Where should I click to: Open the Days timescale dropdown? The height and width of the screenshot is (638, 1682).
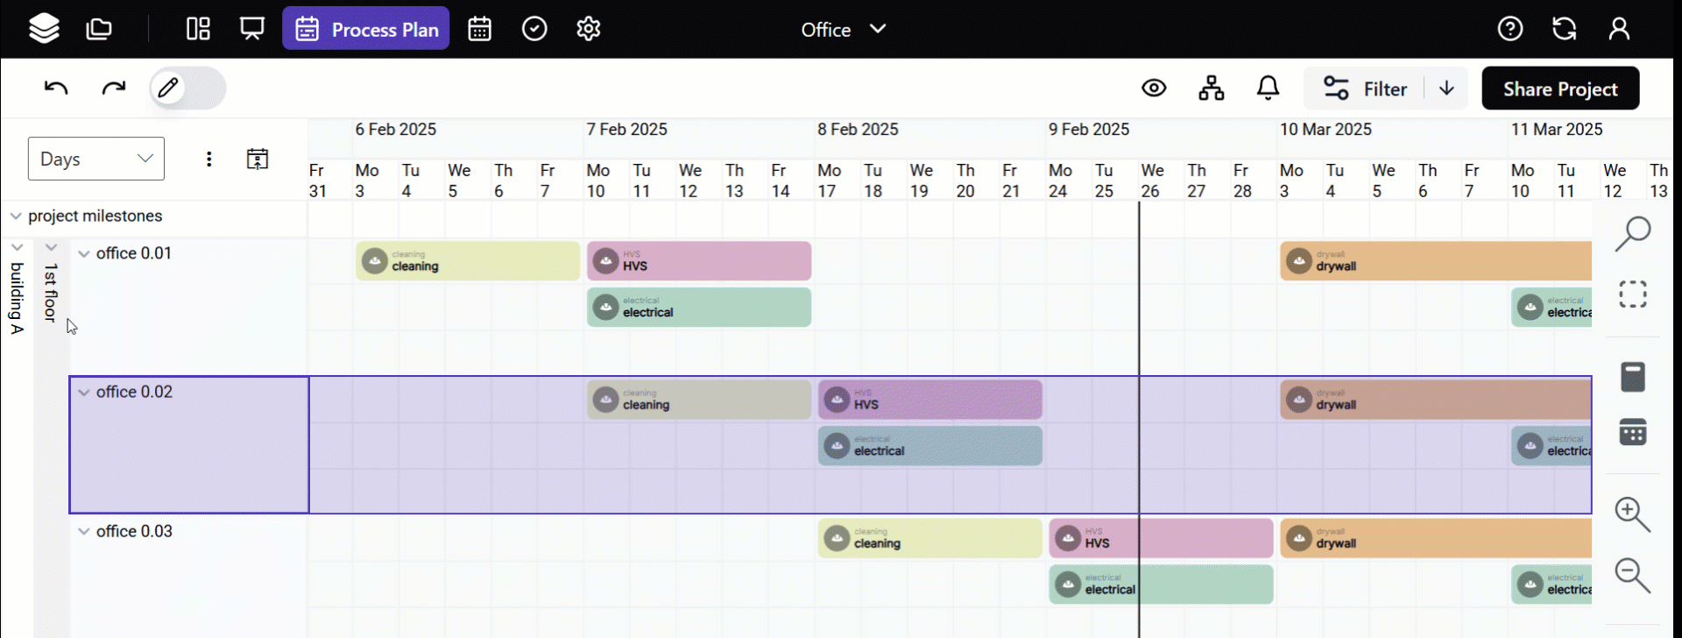pyautogui.click(x=96, y=159)
